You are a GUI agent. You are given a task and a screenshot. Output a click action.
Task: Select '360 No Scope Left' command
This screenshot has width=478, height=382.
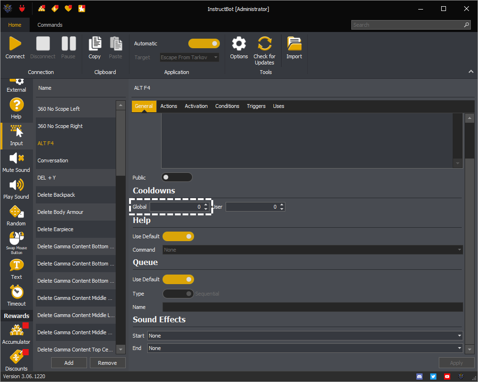(76, 109)
